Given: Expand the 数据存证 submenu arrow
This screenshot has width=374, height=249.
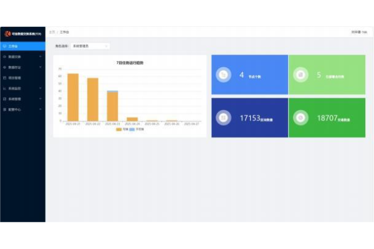Looking at the screenshot, I should (41, 67).
